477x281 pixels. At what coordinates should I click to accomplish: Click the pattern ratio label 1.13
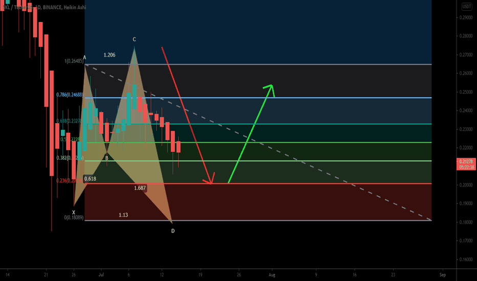[123, 215]
